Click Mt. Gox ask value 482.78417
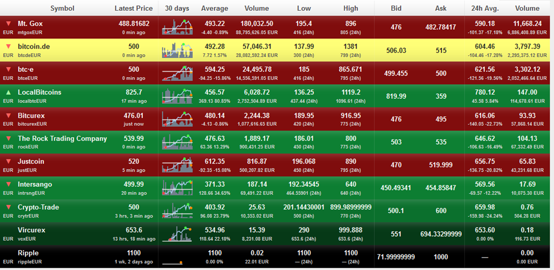The width and height of the screenshot is (554, 270). click(440, 27)
